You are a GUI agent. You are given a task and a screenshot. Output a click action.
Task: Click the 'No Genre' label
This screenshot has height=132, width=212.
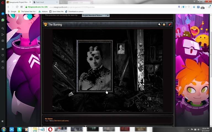49,119
